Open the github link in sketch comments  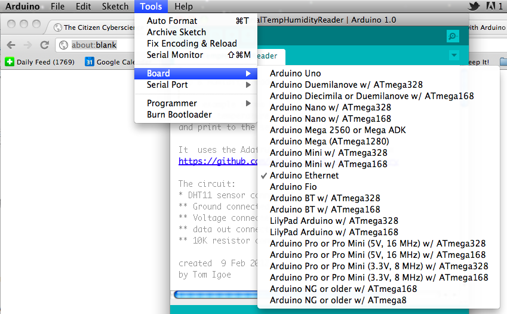pyautogui.click(x=218, y=161)
